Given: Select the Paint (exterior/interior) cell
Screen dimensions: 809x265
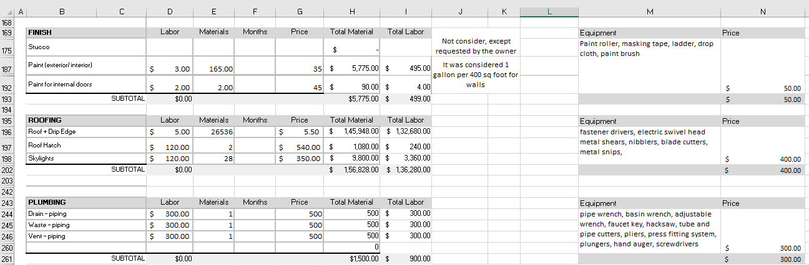Looking at the screenshot, I should point(86,65).
